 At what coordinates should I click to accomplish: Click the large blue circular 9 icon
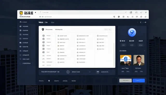pyautogui.click(x=132, y=32)
